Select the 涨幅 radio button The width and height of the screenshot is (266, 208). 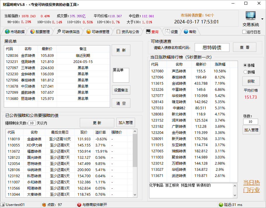point(245,65)
